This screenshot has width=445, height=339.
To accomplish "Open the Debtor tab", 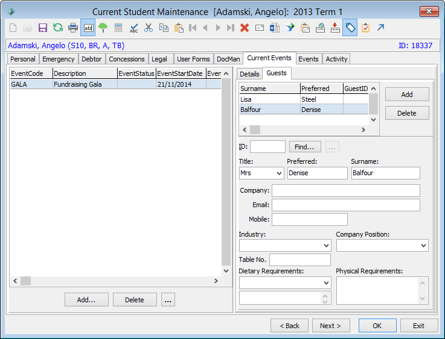I will [91, 59].
